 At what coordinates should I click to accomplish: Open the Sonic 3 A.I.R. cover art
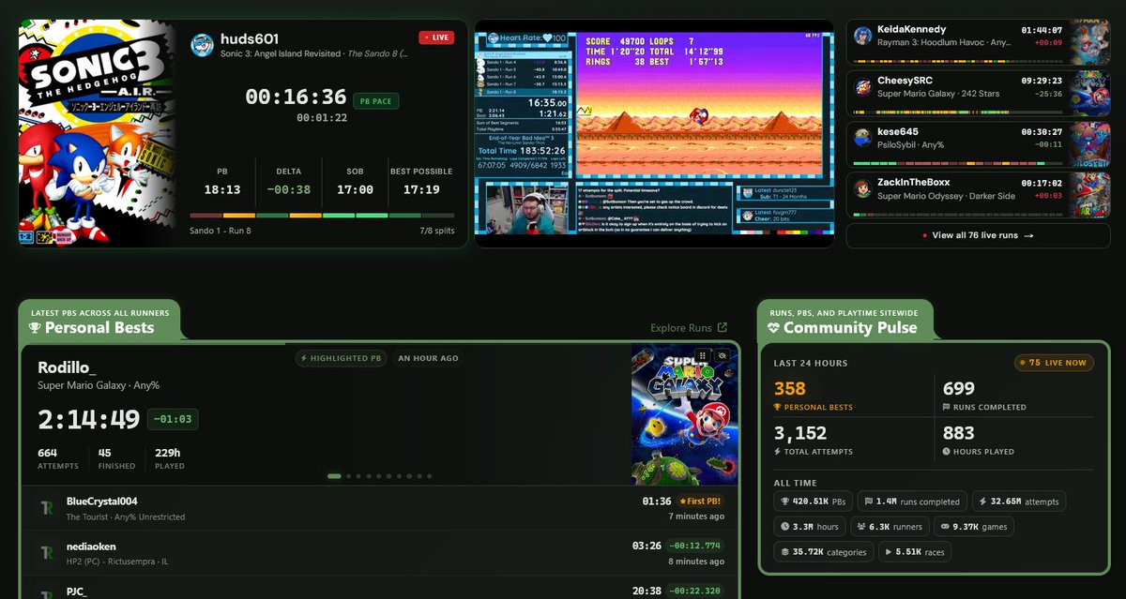coord(97,133)
